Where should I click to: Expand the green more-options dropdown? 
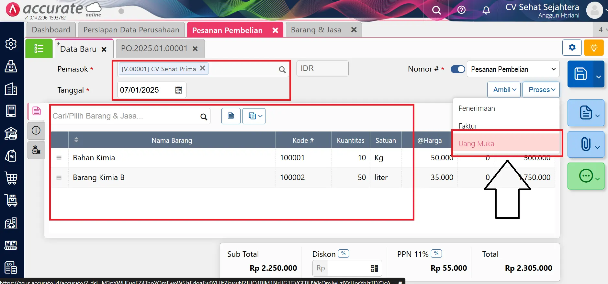coord(586,176)
